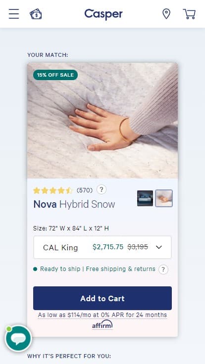The width and height of the screenshot is (205, 364).
Task: Select the bedroom mattress thumbnail
Action: 145,198
